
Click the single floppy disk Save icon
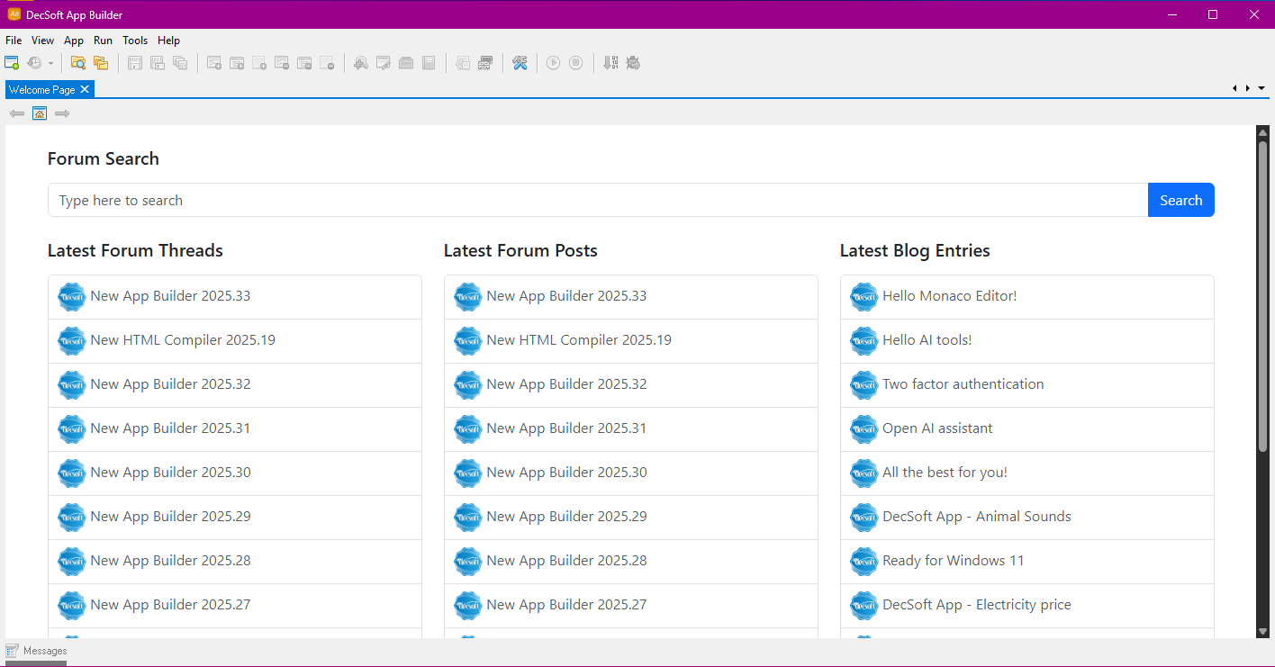pyautogui.click(x=135, y=63)
